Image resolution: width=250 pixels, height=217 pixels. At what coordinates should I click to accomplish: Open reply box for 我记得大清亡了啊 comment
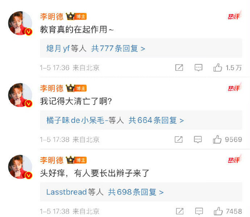click(198, 139)
